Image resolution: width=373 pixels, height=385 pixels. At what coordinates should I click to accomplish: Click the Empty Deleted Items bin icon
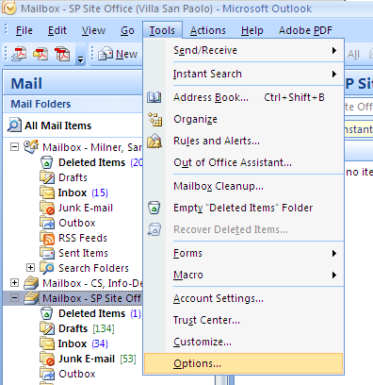click(x=154, y=208)
